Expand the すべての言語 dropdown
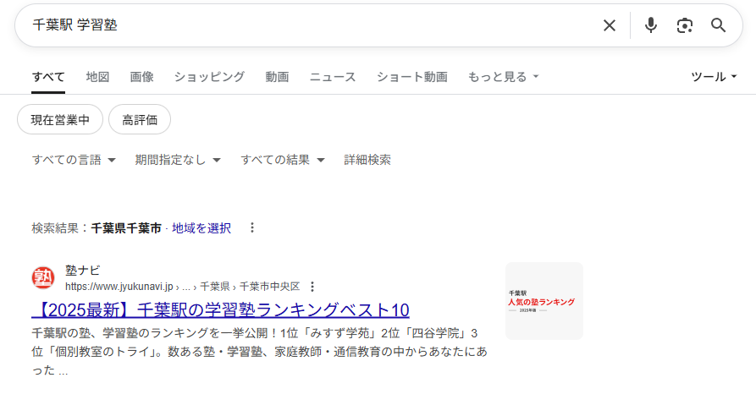 [74, 160]
